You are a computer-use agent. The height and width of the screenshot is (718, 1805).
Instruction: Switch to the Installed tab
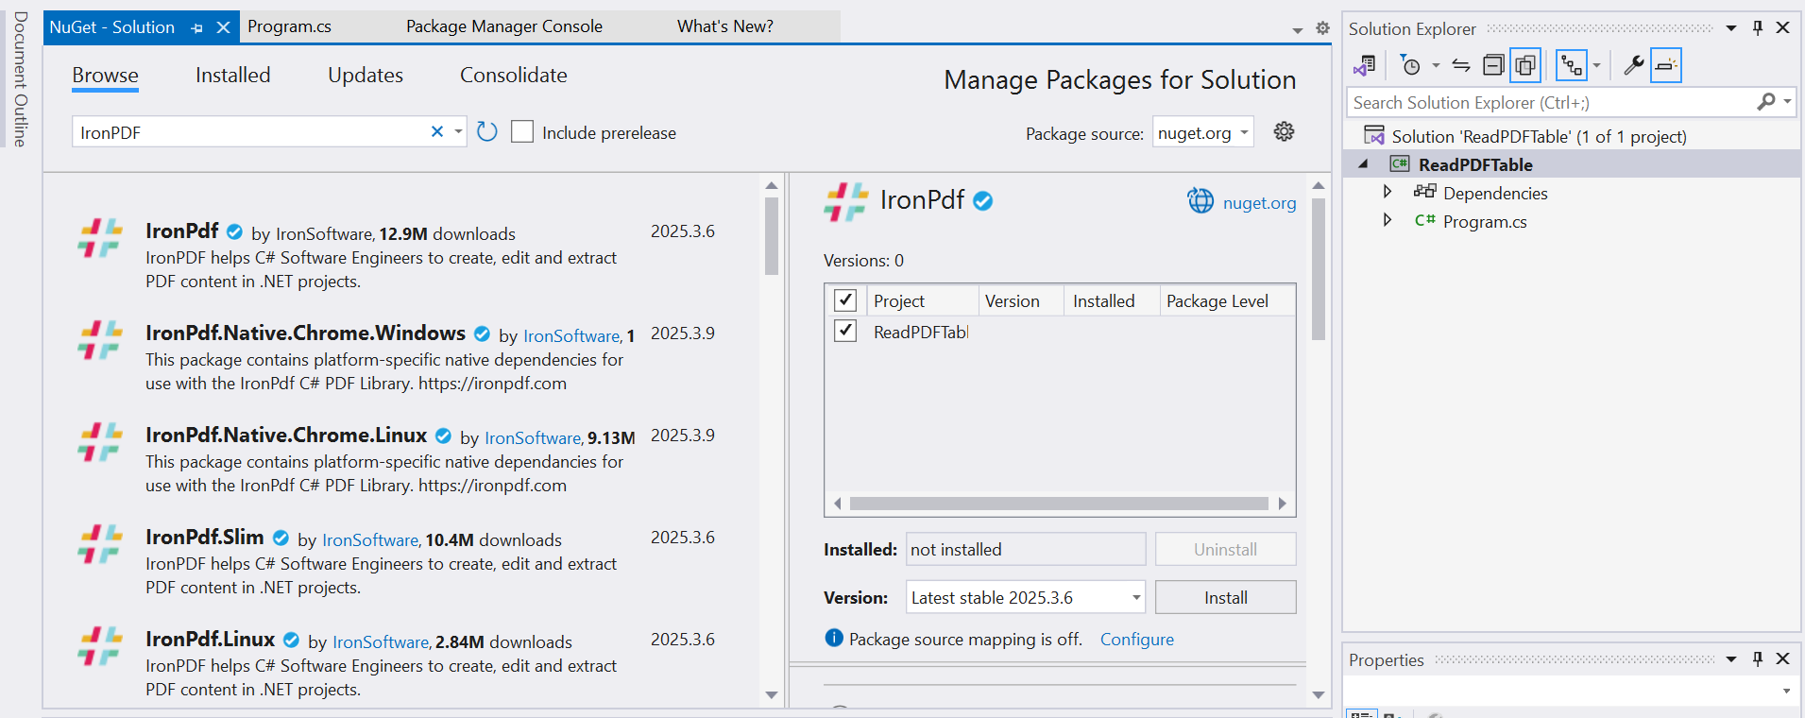click(x=232, y=75)
